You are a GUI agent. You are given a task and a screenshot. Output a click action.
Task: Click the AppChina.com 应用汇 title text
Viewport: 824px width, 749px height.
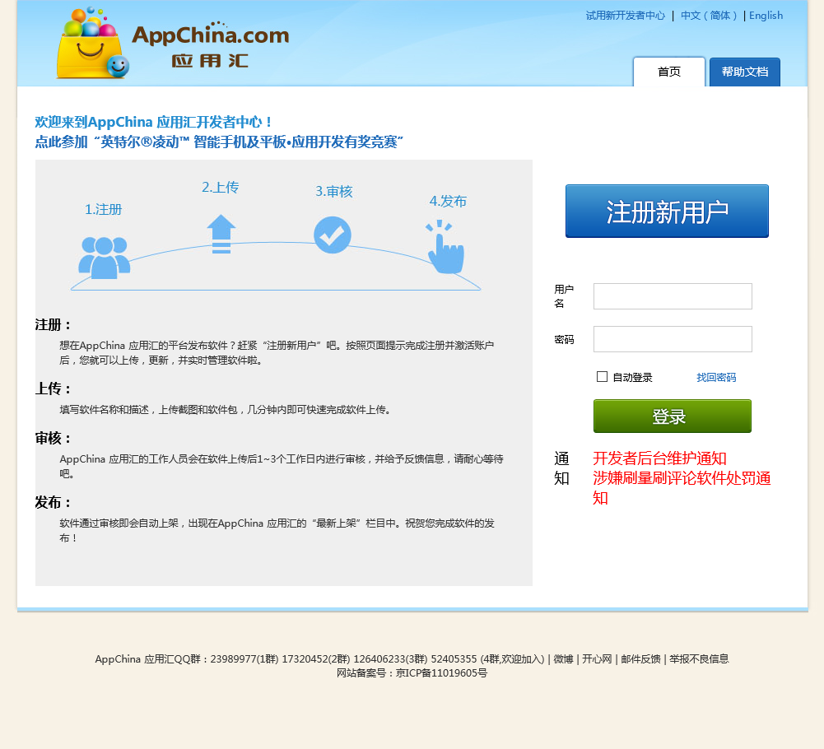(x=210, y=46)
